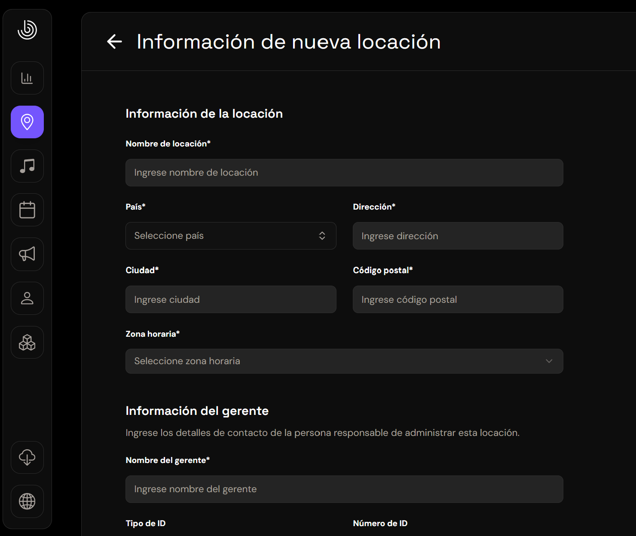
Task: Click the 'Información de la locación' heading
Action: [204, 113]
